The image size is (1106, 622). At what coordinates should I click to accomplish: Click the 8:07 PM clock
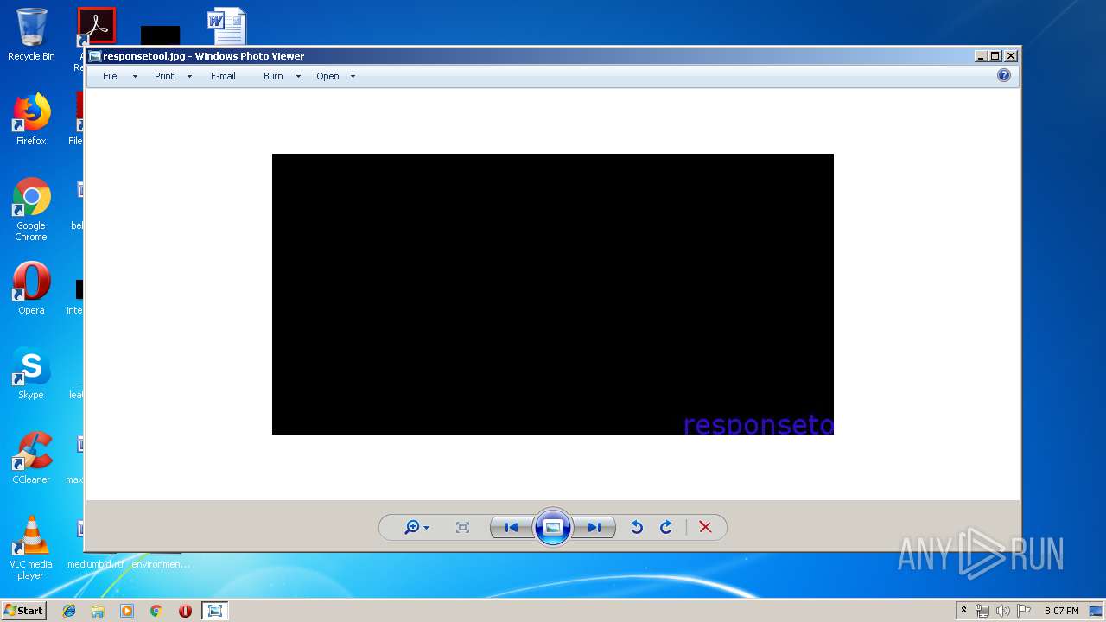click(1061, 611)
